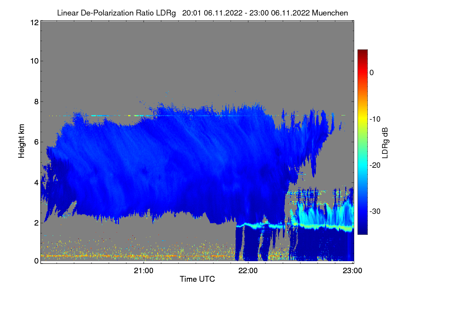
Task: Click the 'Time UTC' axis label
Action: pyautogui.click(x=197, y=279)
